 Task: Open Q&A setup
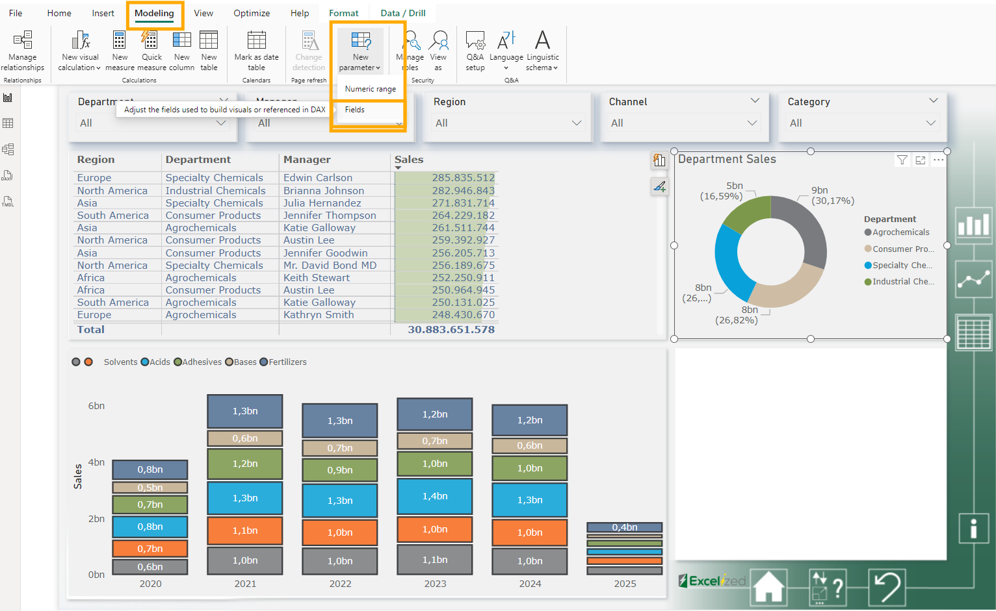pos(475,51)
